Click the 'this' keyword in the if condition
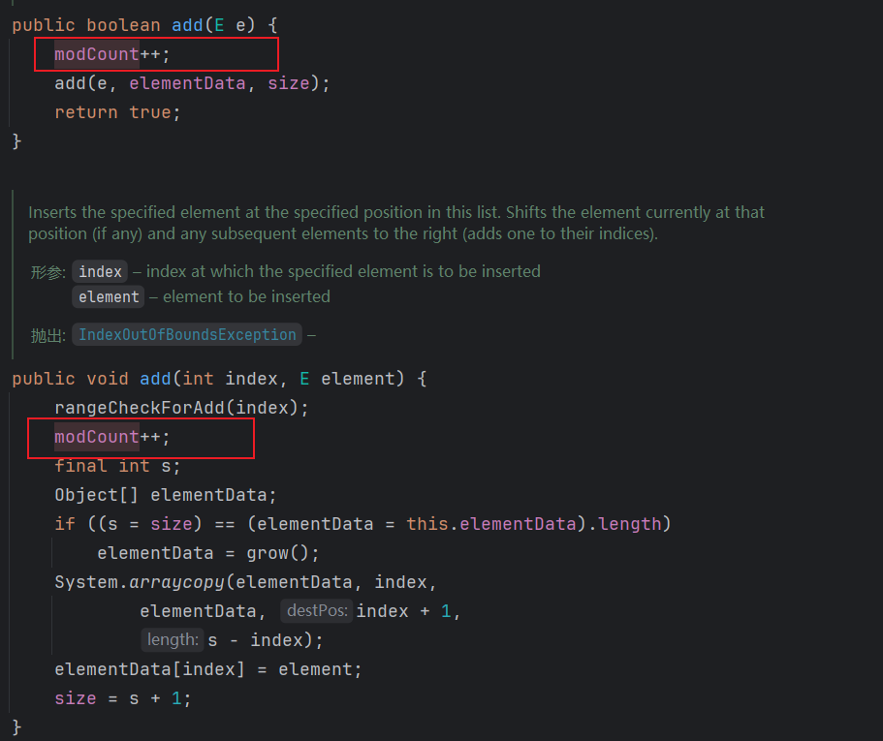This screenshot has width=883, height=741. 427,524
